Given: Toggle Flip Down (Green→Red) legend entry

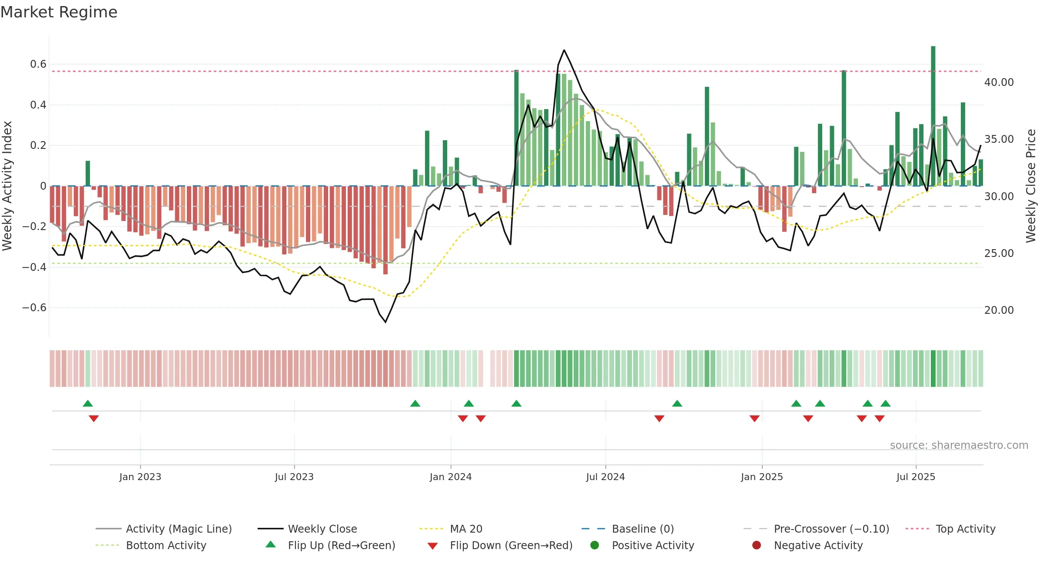Looking at the screenshot, I should pyautogui.click(x=500, y=545).
